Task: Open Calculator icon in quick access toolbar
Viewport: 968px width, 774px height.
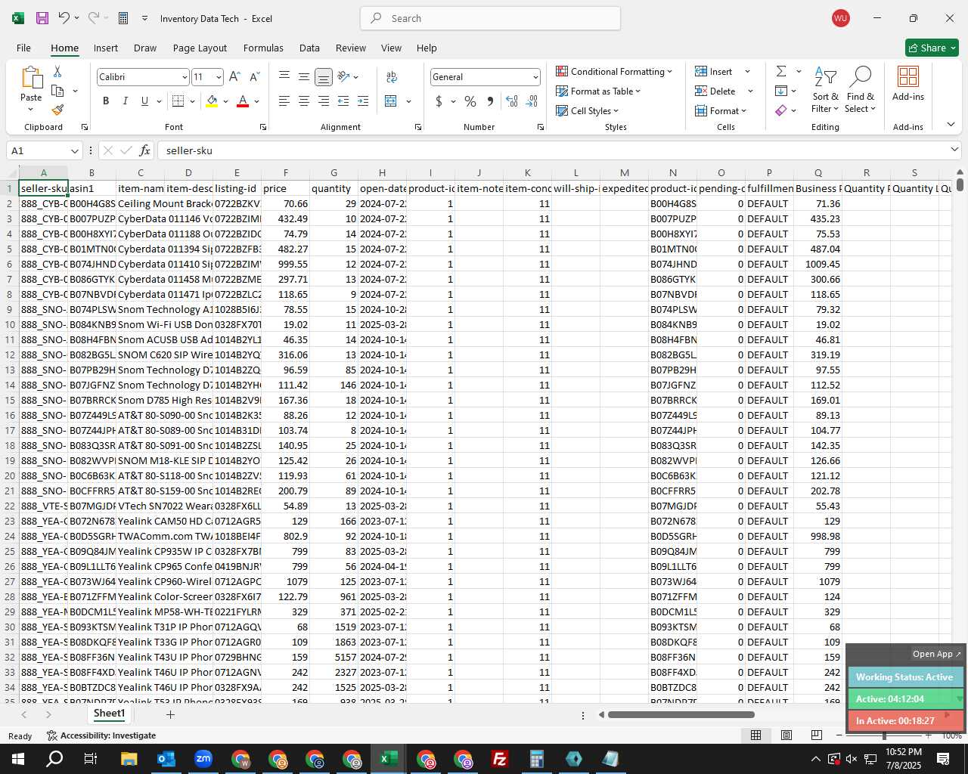Action: [123, 18]
